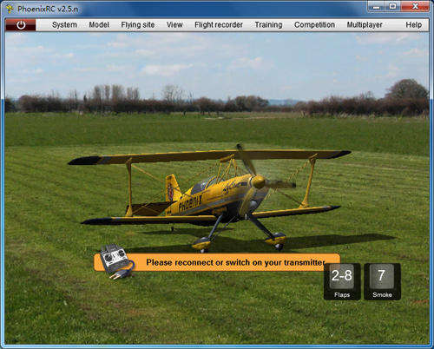Click the yellow biplane model
The height and width of the screenshot is (349, 434).
tap(210, 197)
